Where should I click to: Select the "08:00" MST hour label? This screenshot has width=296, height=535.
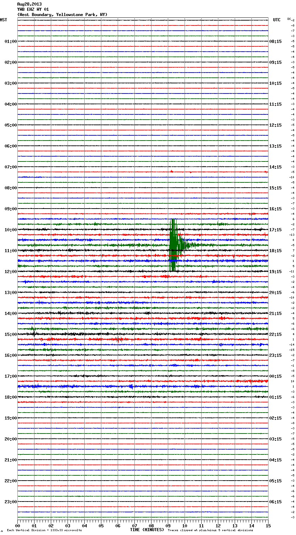pyautogui.click(x=11, y=188)
